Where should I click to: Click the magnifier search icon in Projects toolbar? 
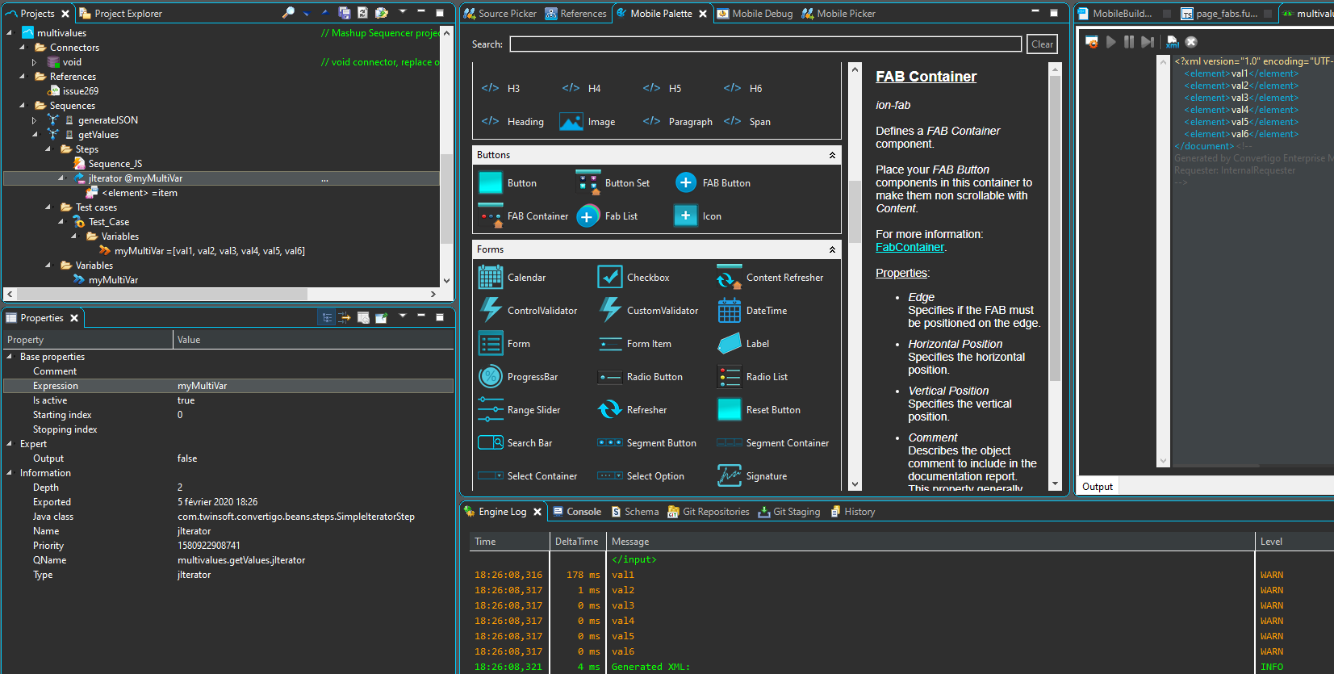[288, 13]
